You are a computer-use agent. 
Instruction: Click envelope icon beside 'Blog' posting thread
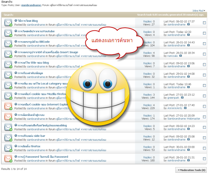(x=8, y=23)
